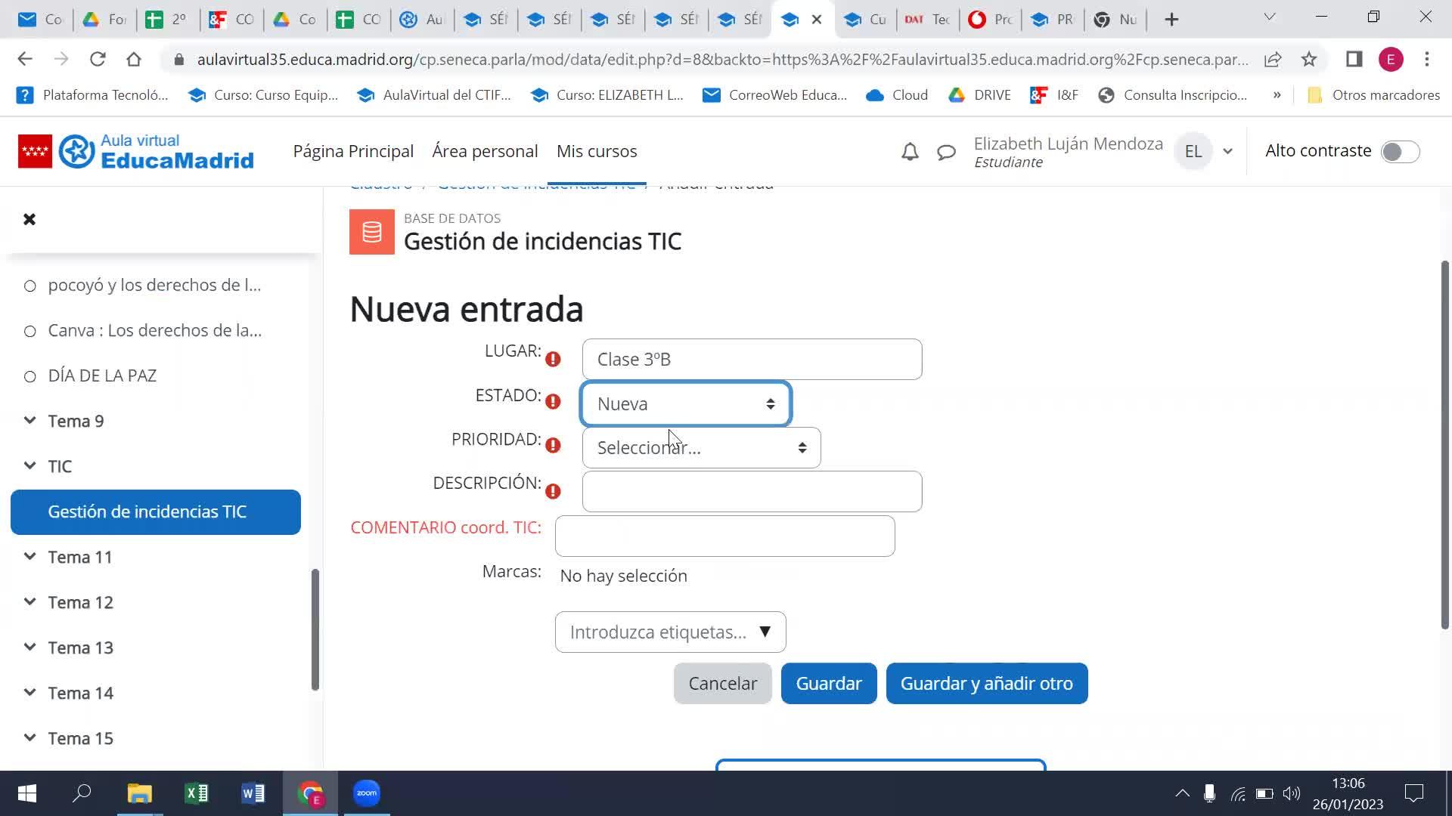
Task: Open the PRIORIDAD Seleccionar dropdown
Action: [x=701, y=448]
